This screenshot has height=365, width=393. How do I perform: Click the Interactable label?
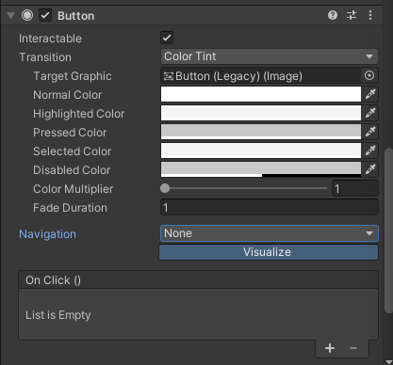tap(50, 39)
